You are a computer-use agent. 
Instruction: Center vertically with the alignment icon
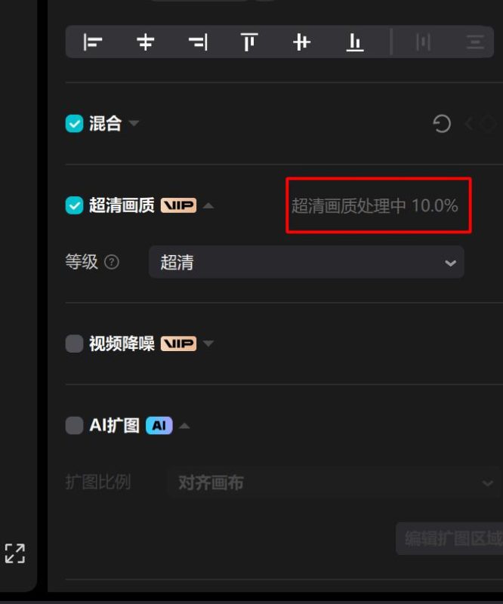point(301,42)
